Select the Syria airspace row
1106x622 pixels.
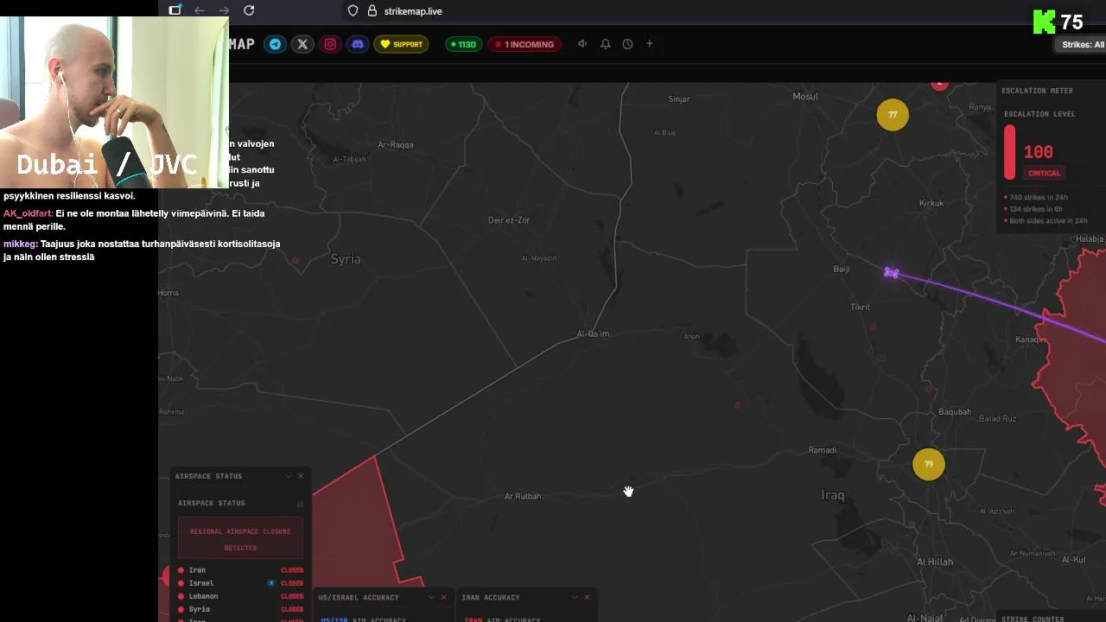coord(240,609)
